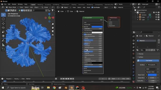Switch to the Shading workspace tab

[74, 4]
